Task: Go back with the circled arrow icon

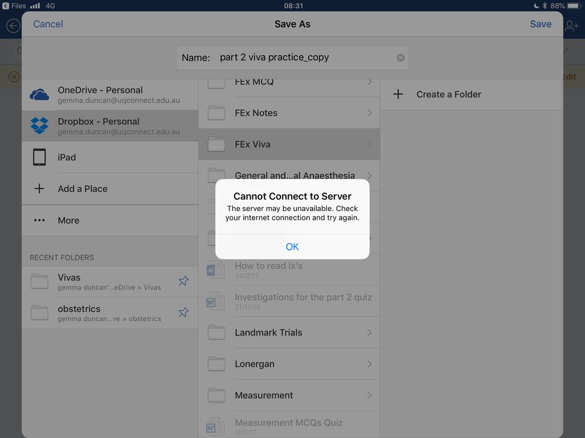Action: [x=13, y=26]
